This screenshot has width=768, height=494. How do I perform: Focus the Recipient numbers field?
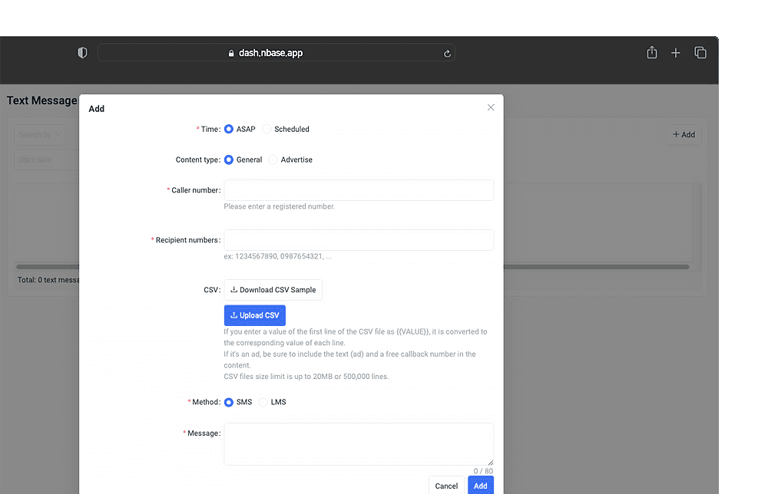point(359,240)
